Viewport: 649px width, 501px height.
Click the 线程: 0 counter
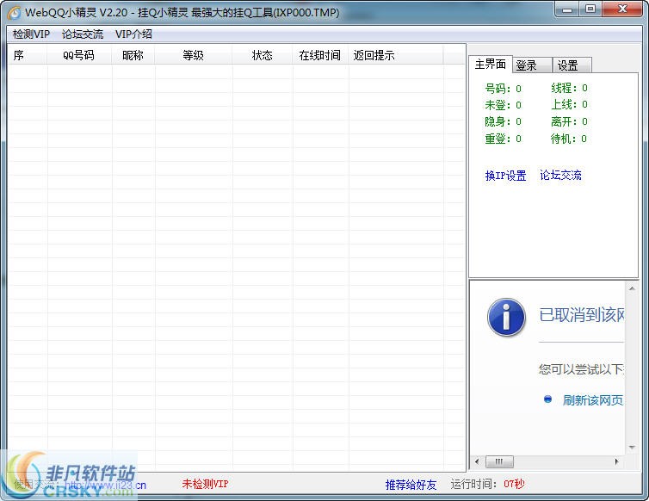569,88
